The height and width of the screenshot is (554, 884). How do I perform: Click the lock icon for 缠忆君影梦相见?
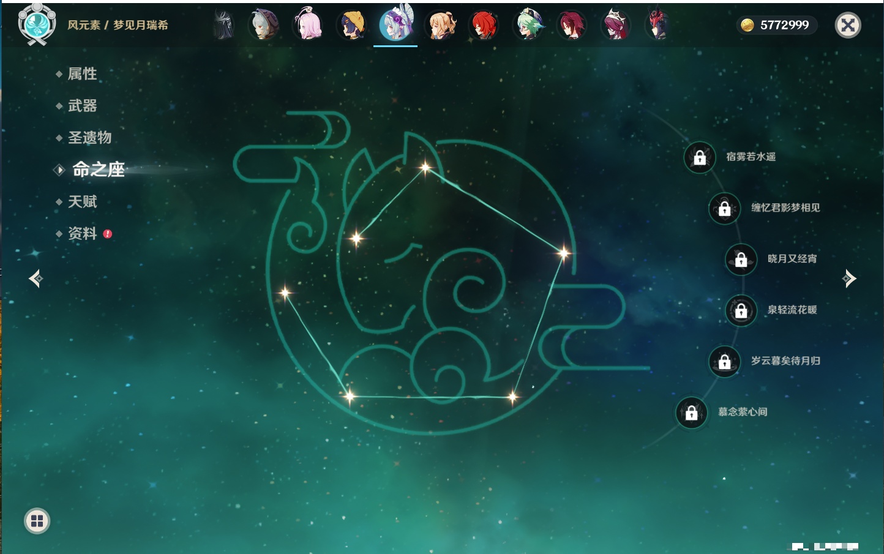point(725,208)
